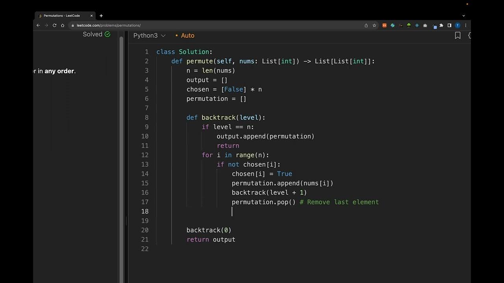The height and width of the screenshot is (283, 504).
Task: Open the orange square extension
Action: tap(385, 25)
